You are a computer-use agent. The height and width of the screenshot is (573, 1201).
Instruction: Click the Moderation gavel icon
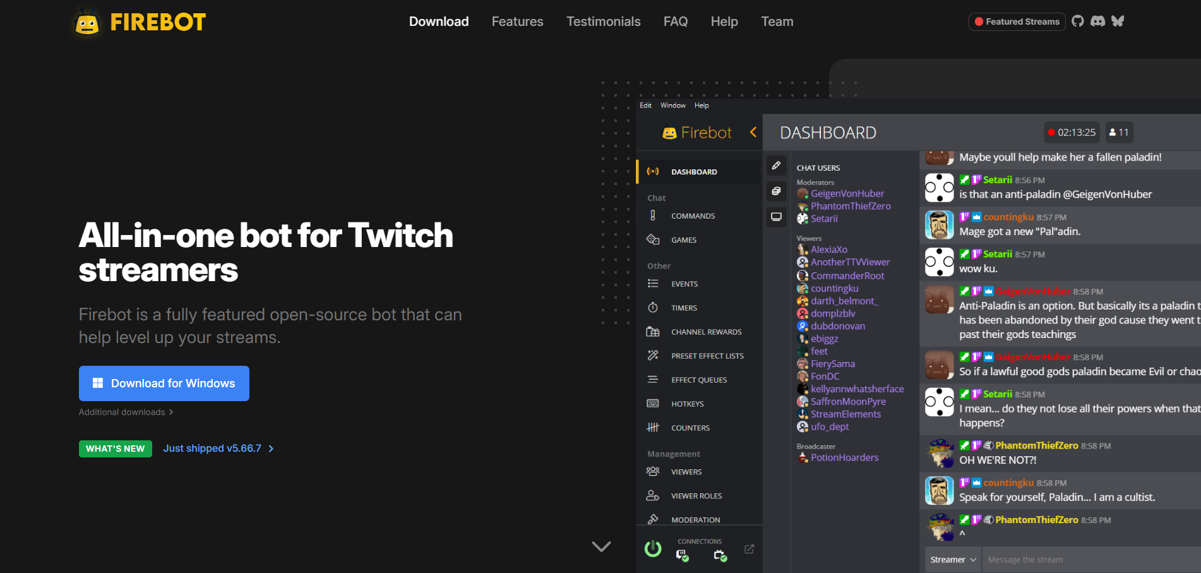(x=653, y=519)
